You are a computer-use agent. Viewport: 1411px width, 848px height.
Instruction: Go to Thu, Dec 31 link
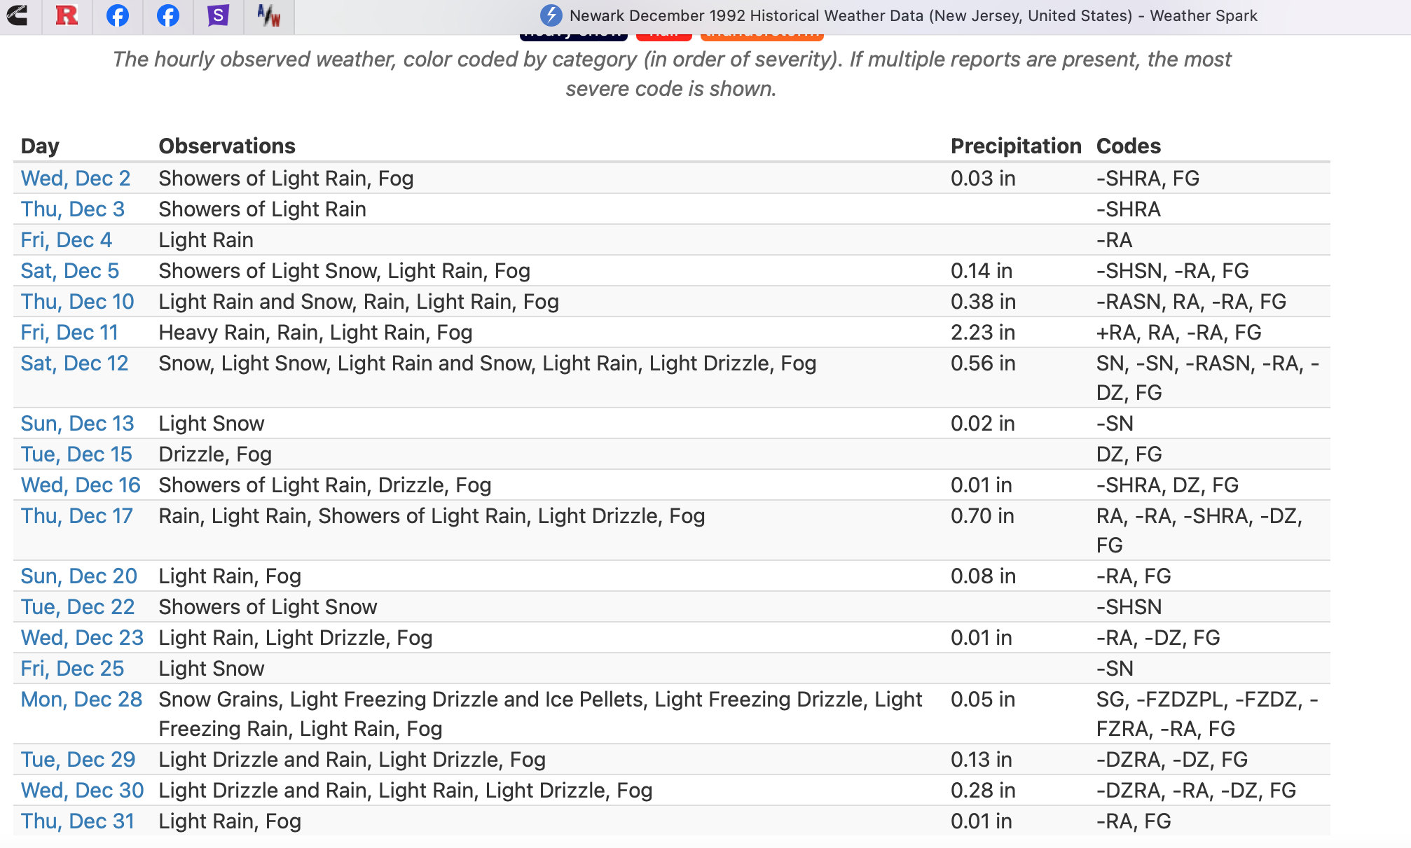pos(77,821)
